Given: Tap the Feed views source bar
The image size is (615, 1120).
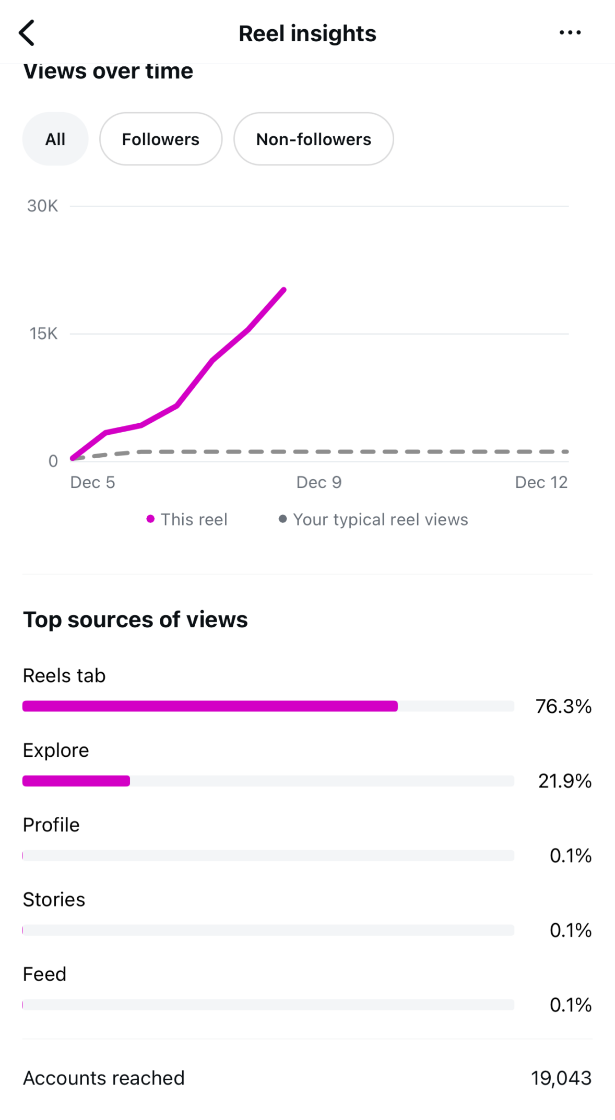Looking at the screenshot, I should [x=268, y=1005].
